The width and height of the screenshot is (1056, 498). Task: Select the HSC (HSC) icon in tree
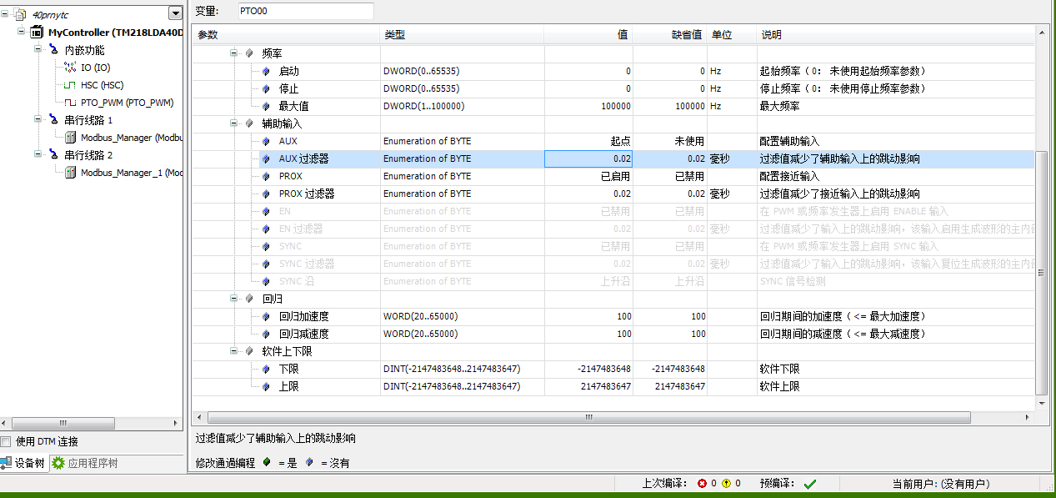[x=70, y=85]
